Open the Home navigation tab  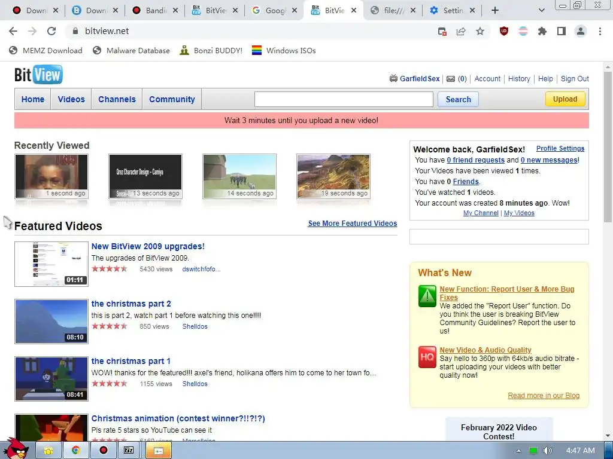click(33, 99)
